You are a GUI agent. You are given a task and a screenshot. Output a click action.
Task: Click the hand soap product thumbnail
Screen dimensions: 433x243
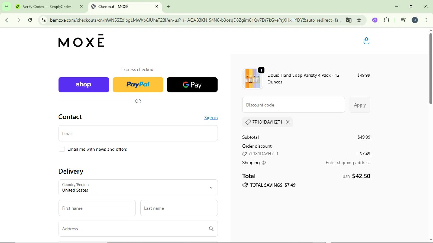click(253, 79)
